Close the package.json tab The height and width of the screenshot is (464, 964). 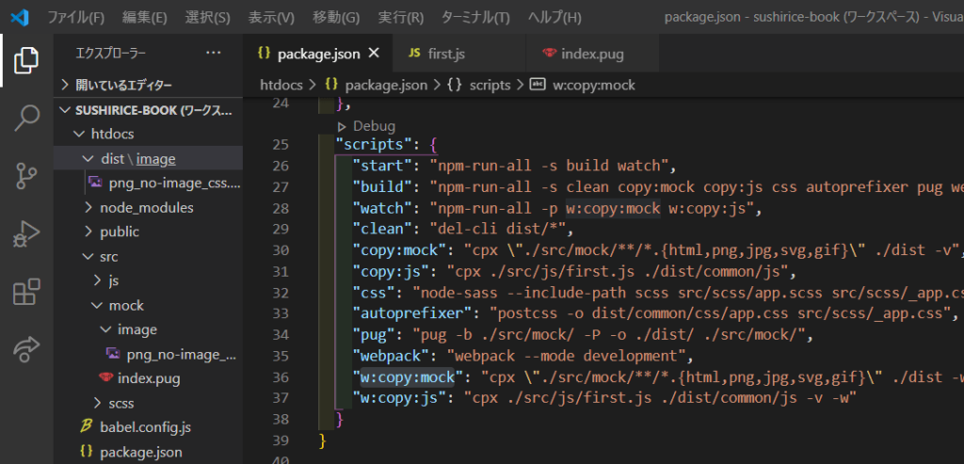[373, 54]
